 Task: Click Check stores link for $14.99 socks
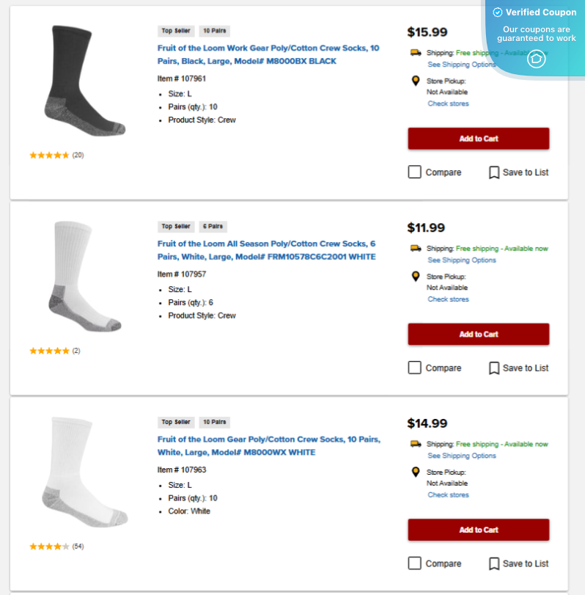(x=448, y=495)
